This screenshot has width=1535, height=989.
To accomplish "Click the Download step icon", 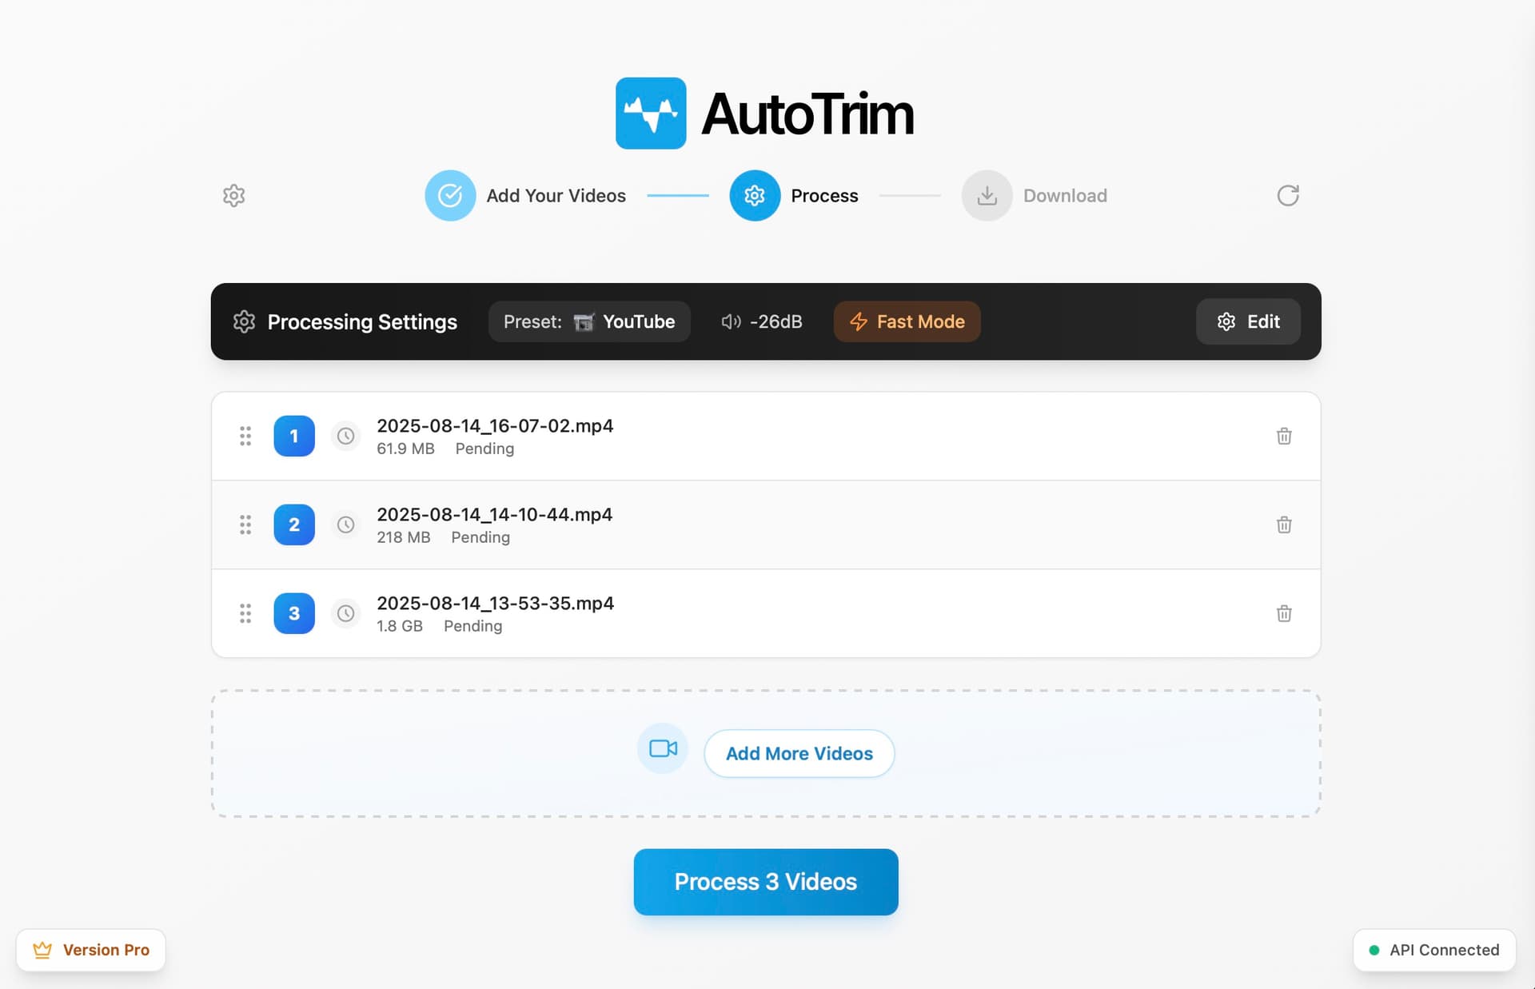I will [x=986, y=195].
